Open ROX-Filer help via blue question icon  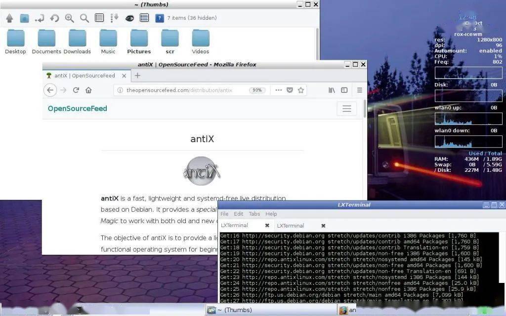pos(160,18)
